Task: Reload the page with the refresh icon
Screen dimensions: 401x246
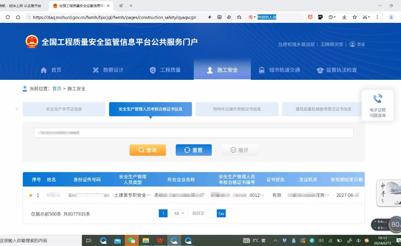Action: tap(7, 17)
